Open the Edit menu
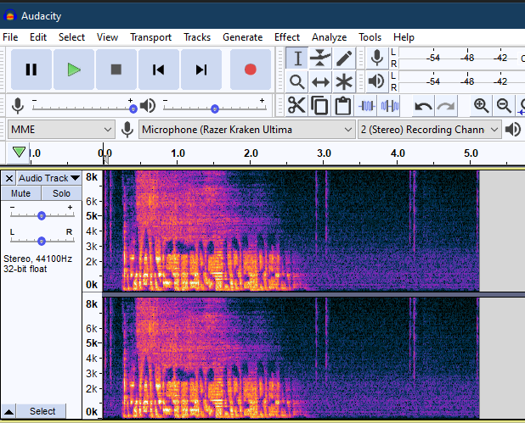Image resolution: width=525 pixels, height=423 pixels. [x=38, y=37]
